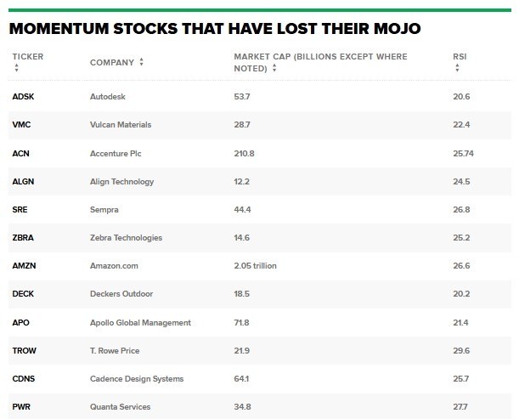Select the Apollo Global Management row
This screenshot has height=419, width=519.
pos(260,323)
